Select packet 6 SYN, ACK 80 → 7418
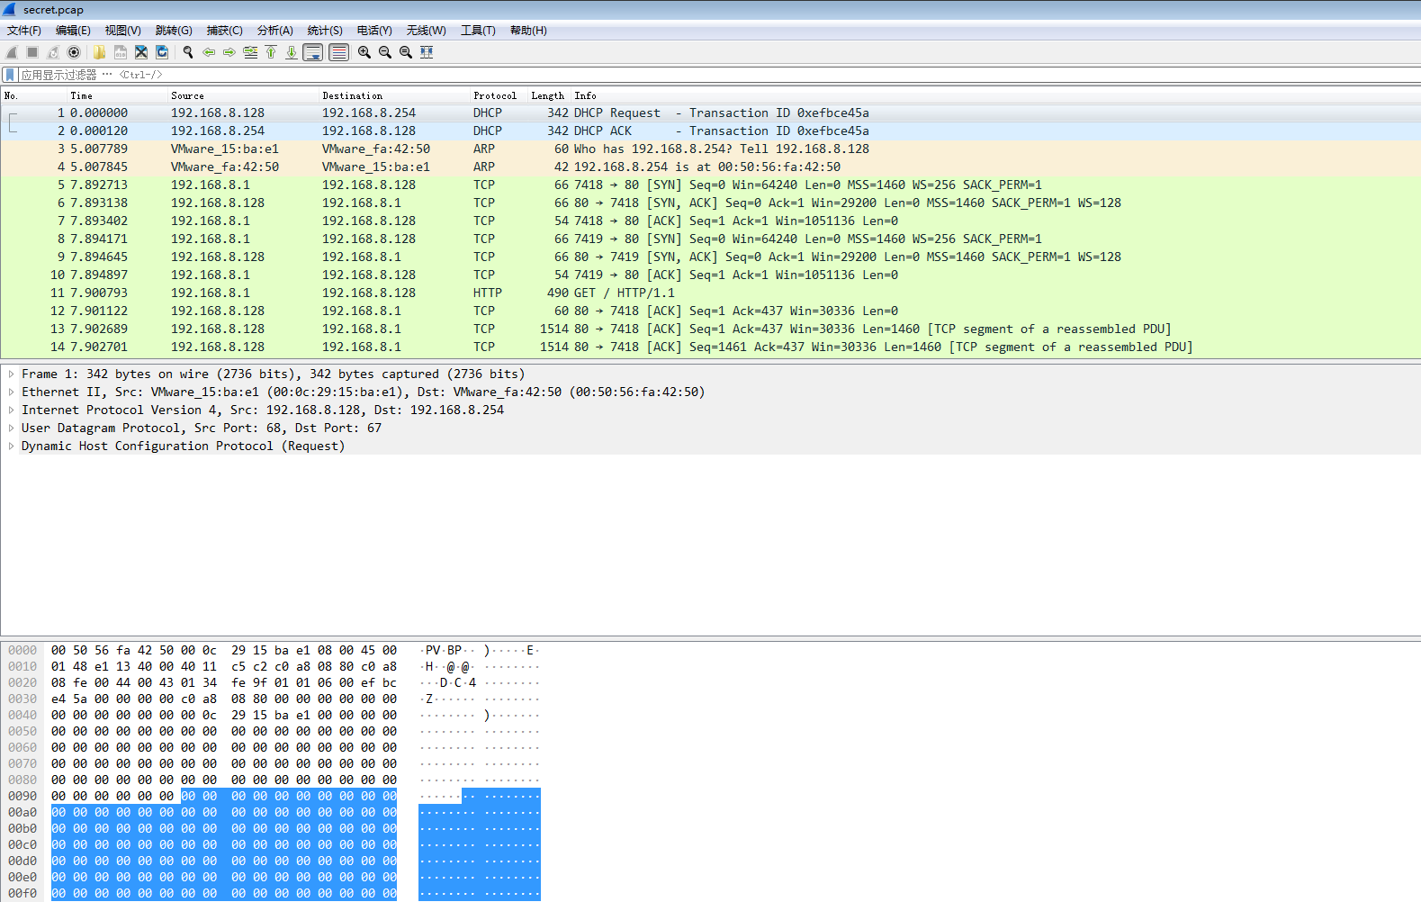Screen dimensions: 1421x902 tap(710, 203)
